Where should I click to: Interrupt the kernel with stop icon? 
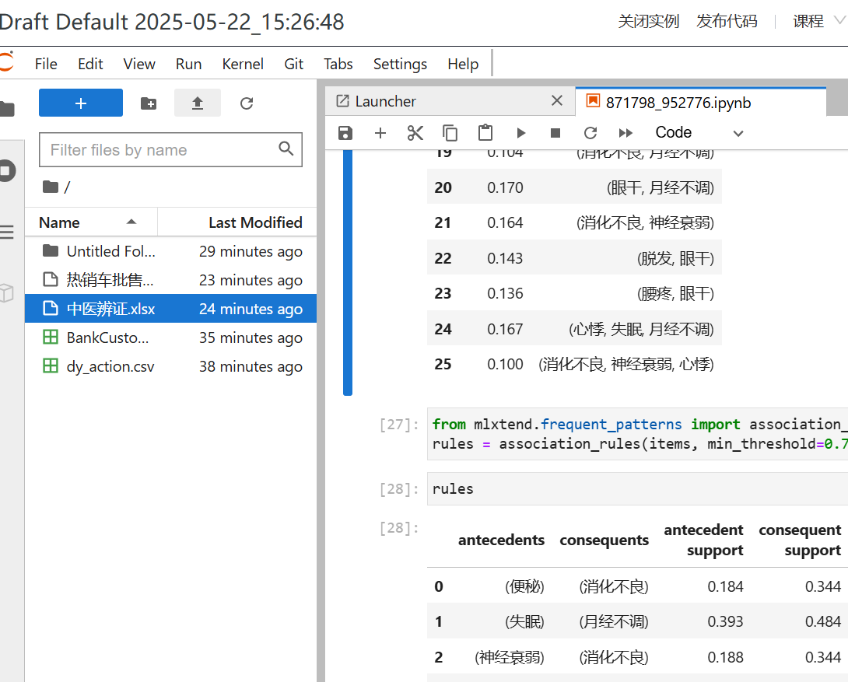coord(555,133)
